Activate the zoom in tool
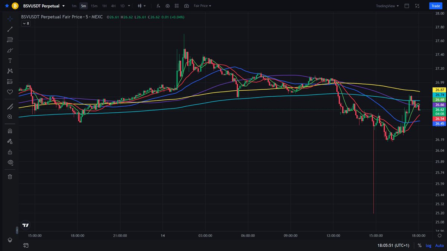Viewport: 447px width, 251px height. [10, 117]
